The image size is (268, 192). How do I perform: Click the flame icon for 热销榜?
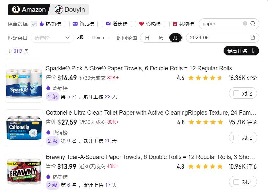click(x=42, y=24)
